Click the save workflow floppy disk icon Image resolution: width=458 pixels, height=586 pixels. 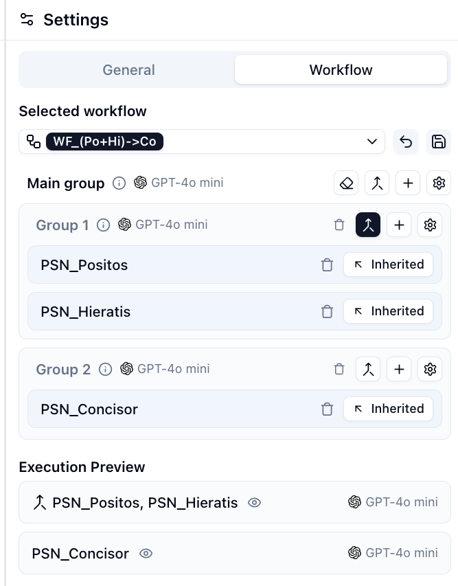[x=438, y=142]
